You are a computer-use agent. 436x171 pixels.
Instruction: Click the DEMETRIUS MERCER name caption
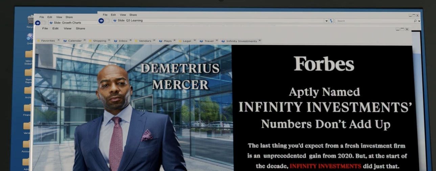point(180,76)
